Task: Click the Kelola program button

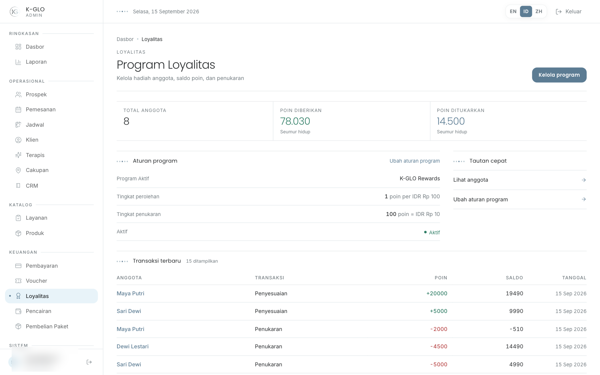Action: [559, 75]
